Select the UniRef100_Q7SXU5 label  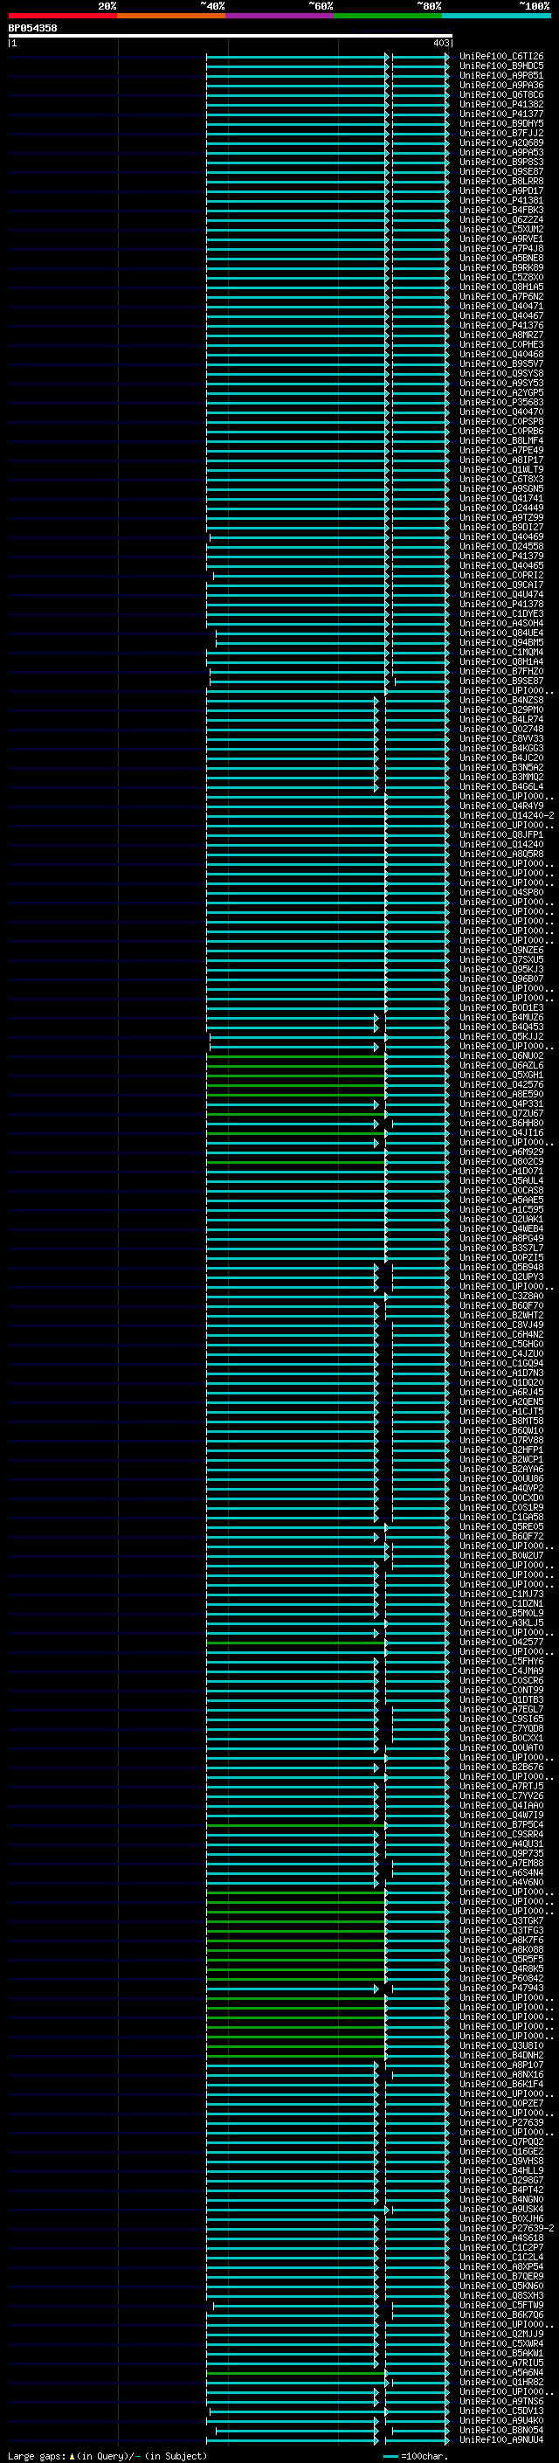point(501,960)
